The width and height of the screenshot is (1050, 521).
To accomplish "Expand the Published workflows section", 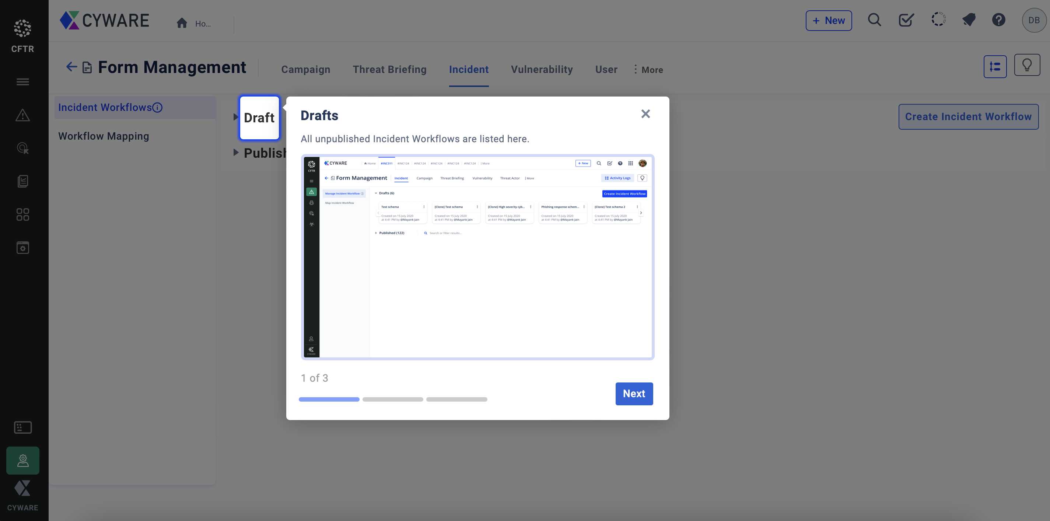I will [236, 152].
